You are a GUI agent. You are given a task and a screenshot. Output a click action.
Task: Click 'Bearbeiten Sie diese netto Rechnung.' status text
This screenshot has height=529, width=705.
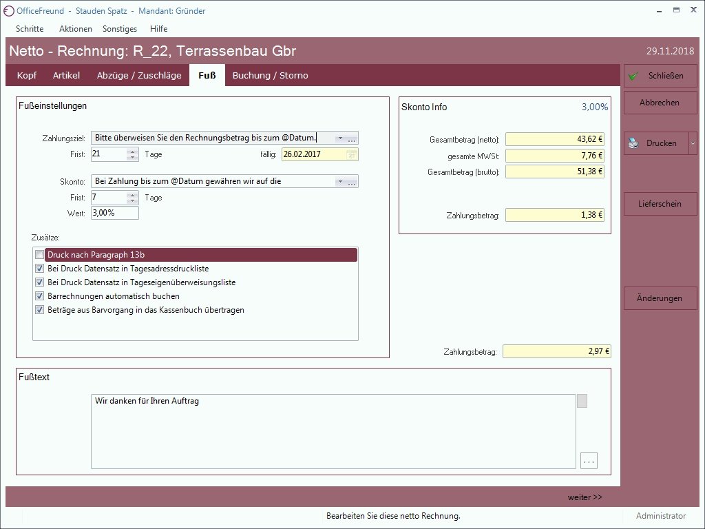point(393,516)
